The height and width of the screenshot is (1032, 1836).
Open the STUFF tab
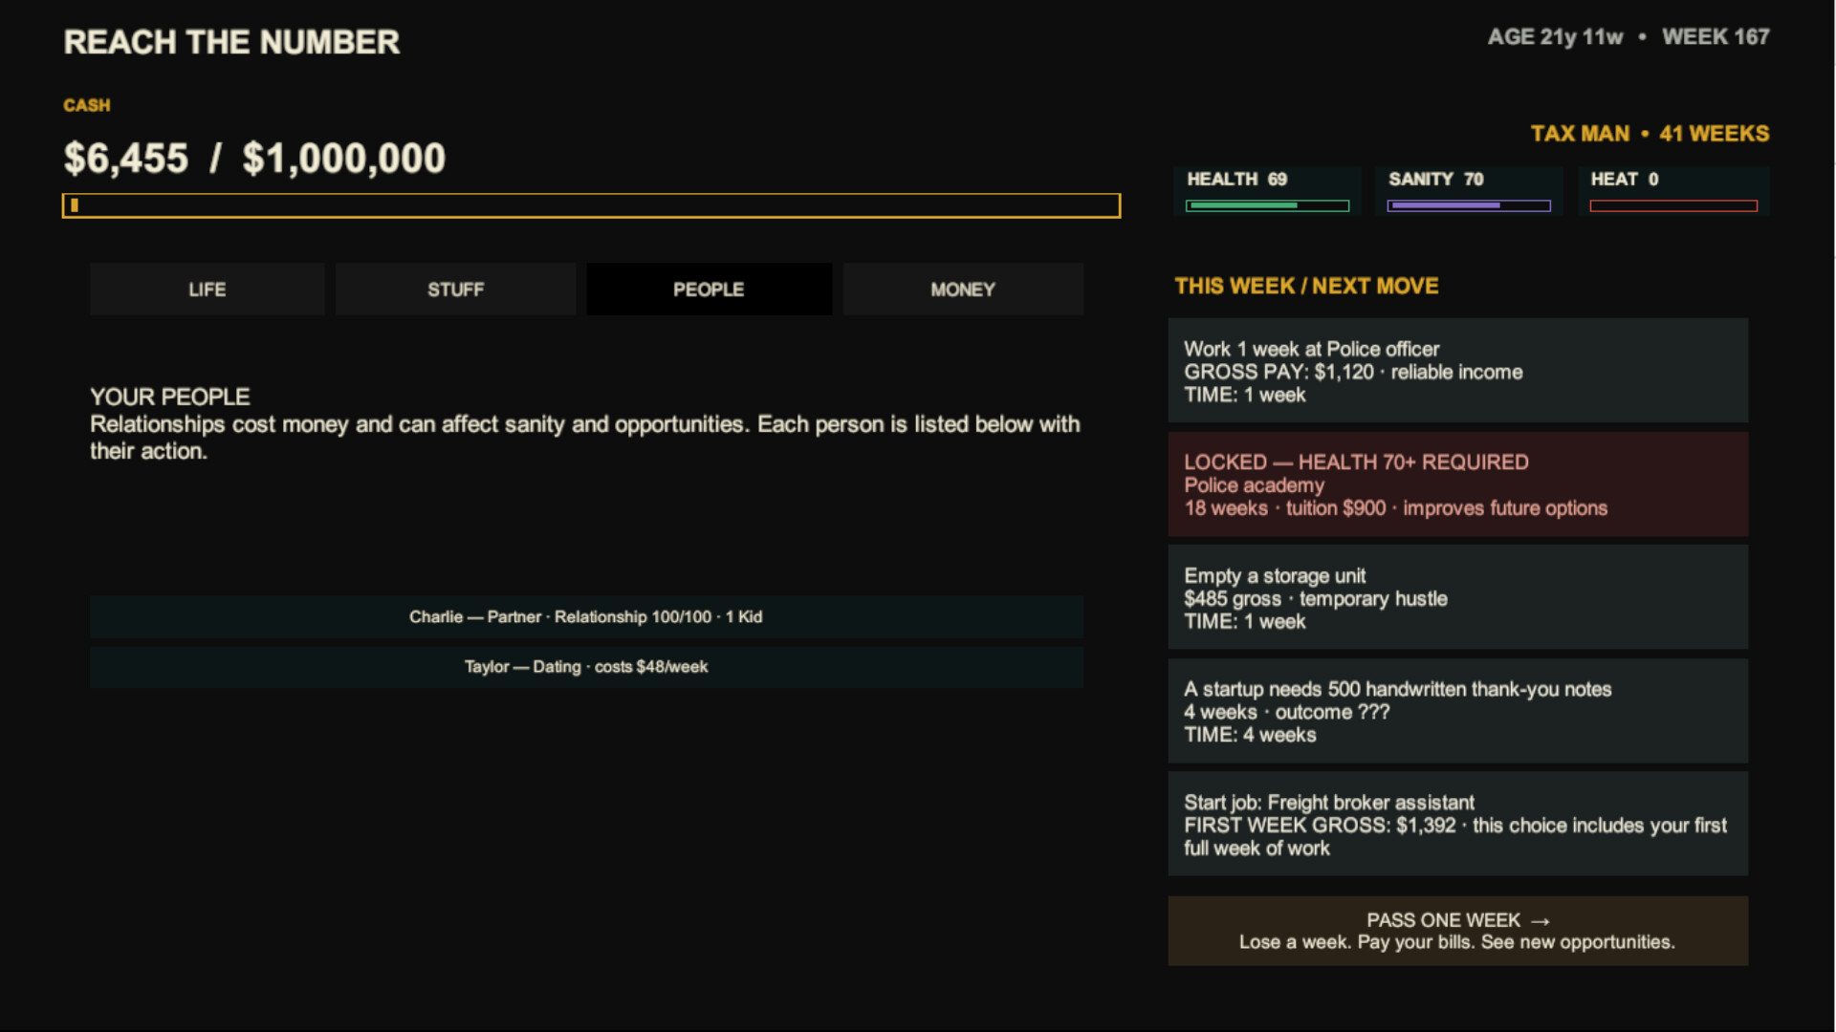click(455, 290)
